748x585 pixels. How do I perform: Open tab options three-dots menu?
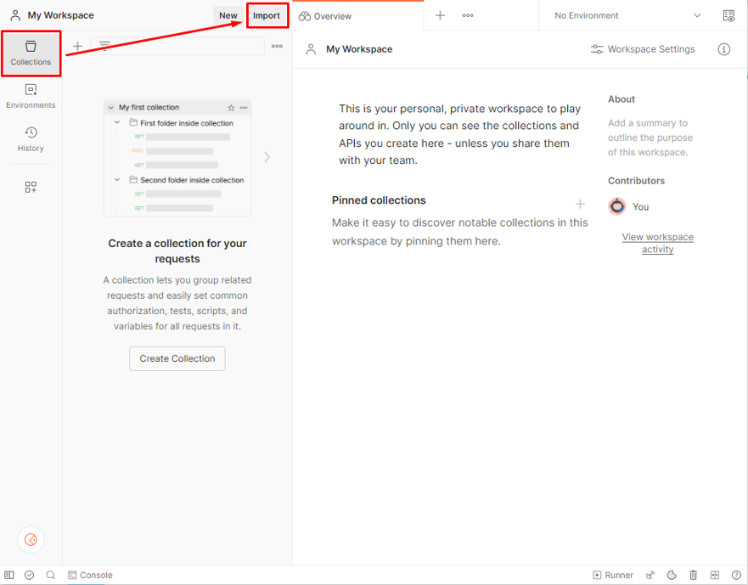468,15
